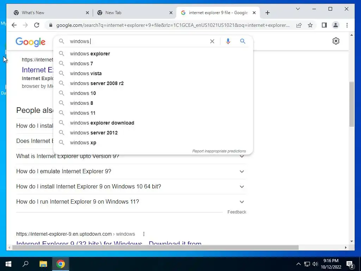
Task: Open Chrome's three-dot menu
Action: point(347,25)
